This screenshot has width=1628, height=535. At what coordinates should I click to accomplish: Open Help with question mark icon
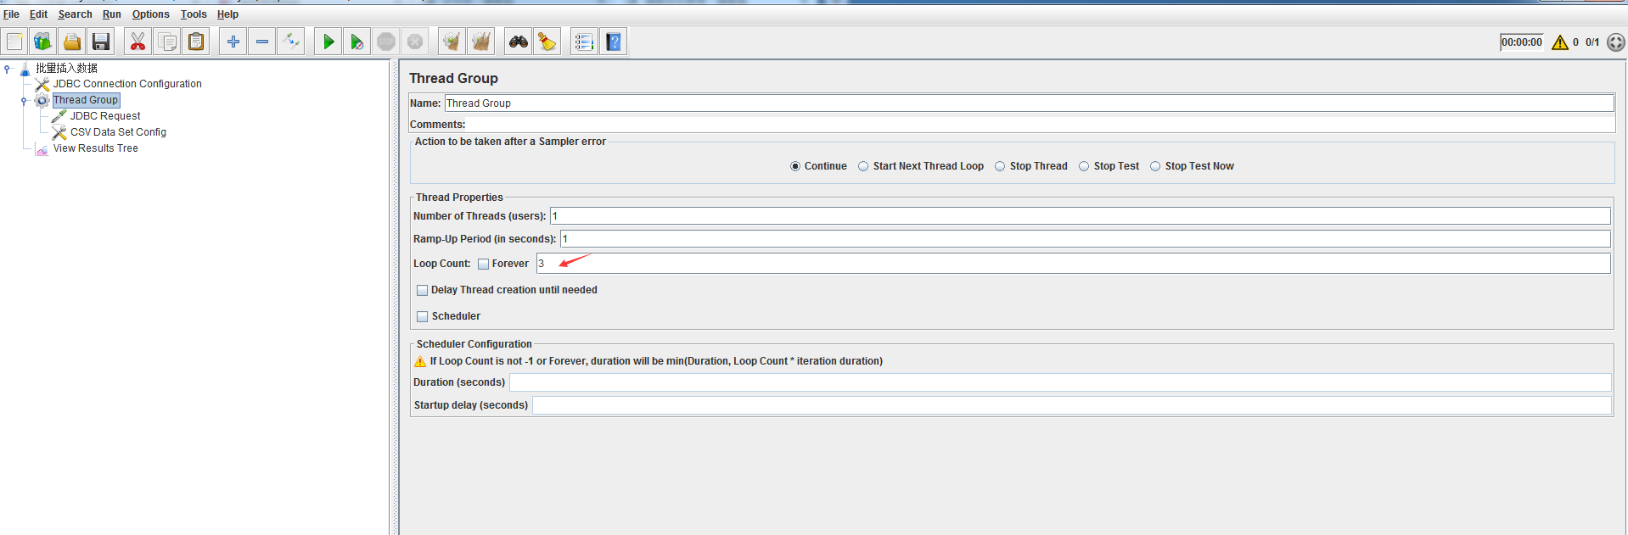click(614, 42)
